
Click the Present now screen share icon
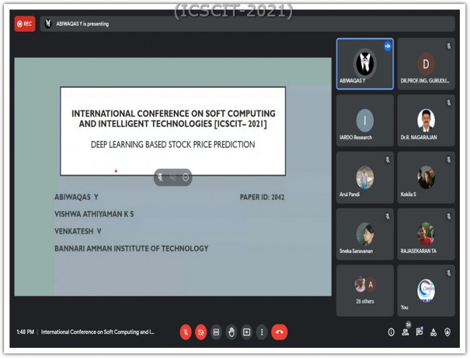246,332
